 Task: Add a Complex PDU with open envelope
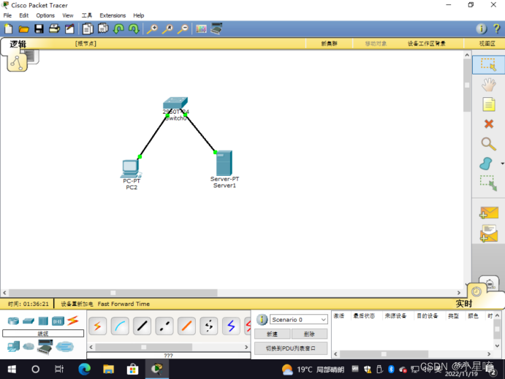click(x=489, y=234)
